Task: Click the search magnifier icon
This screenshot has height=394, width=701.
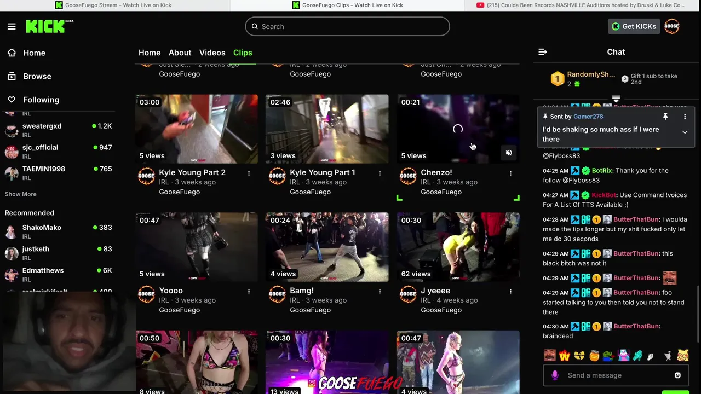Action: point(255,26)
